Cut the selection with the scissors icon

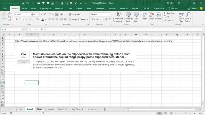tap(9, 13)
